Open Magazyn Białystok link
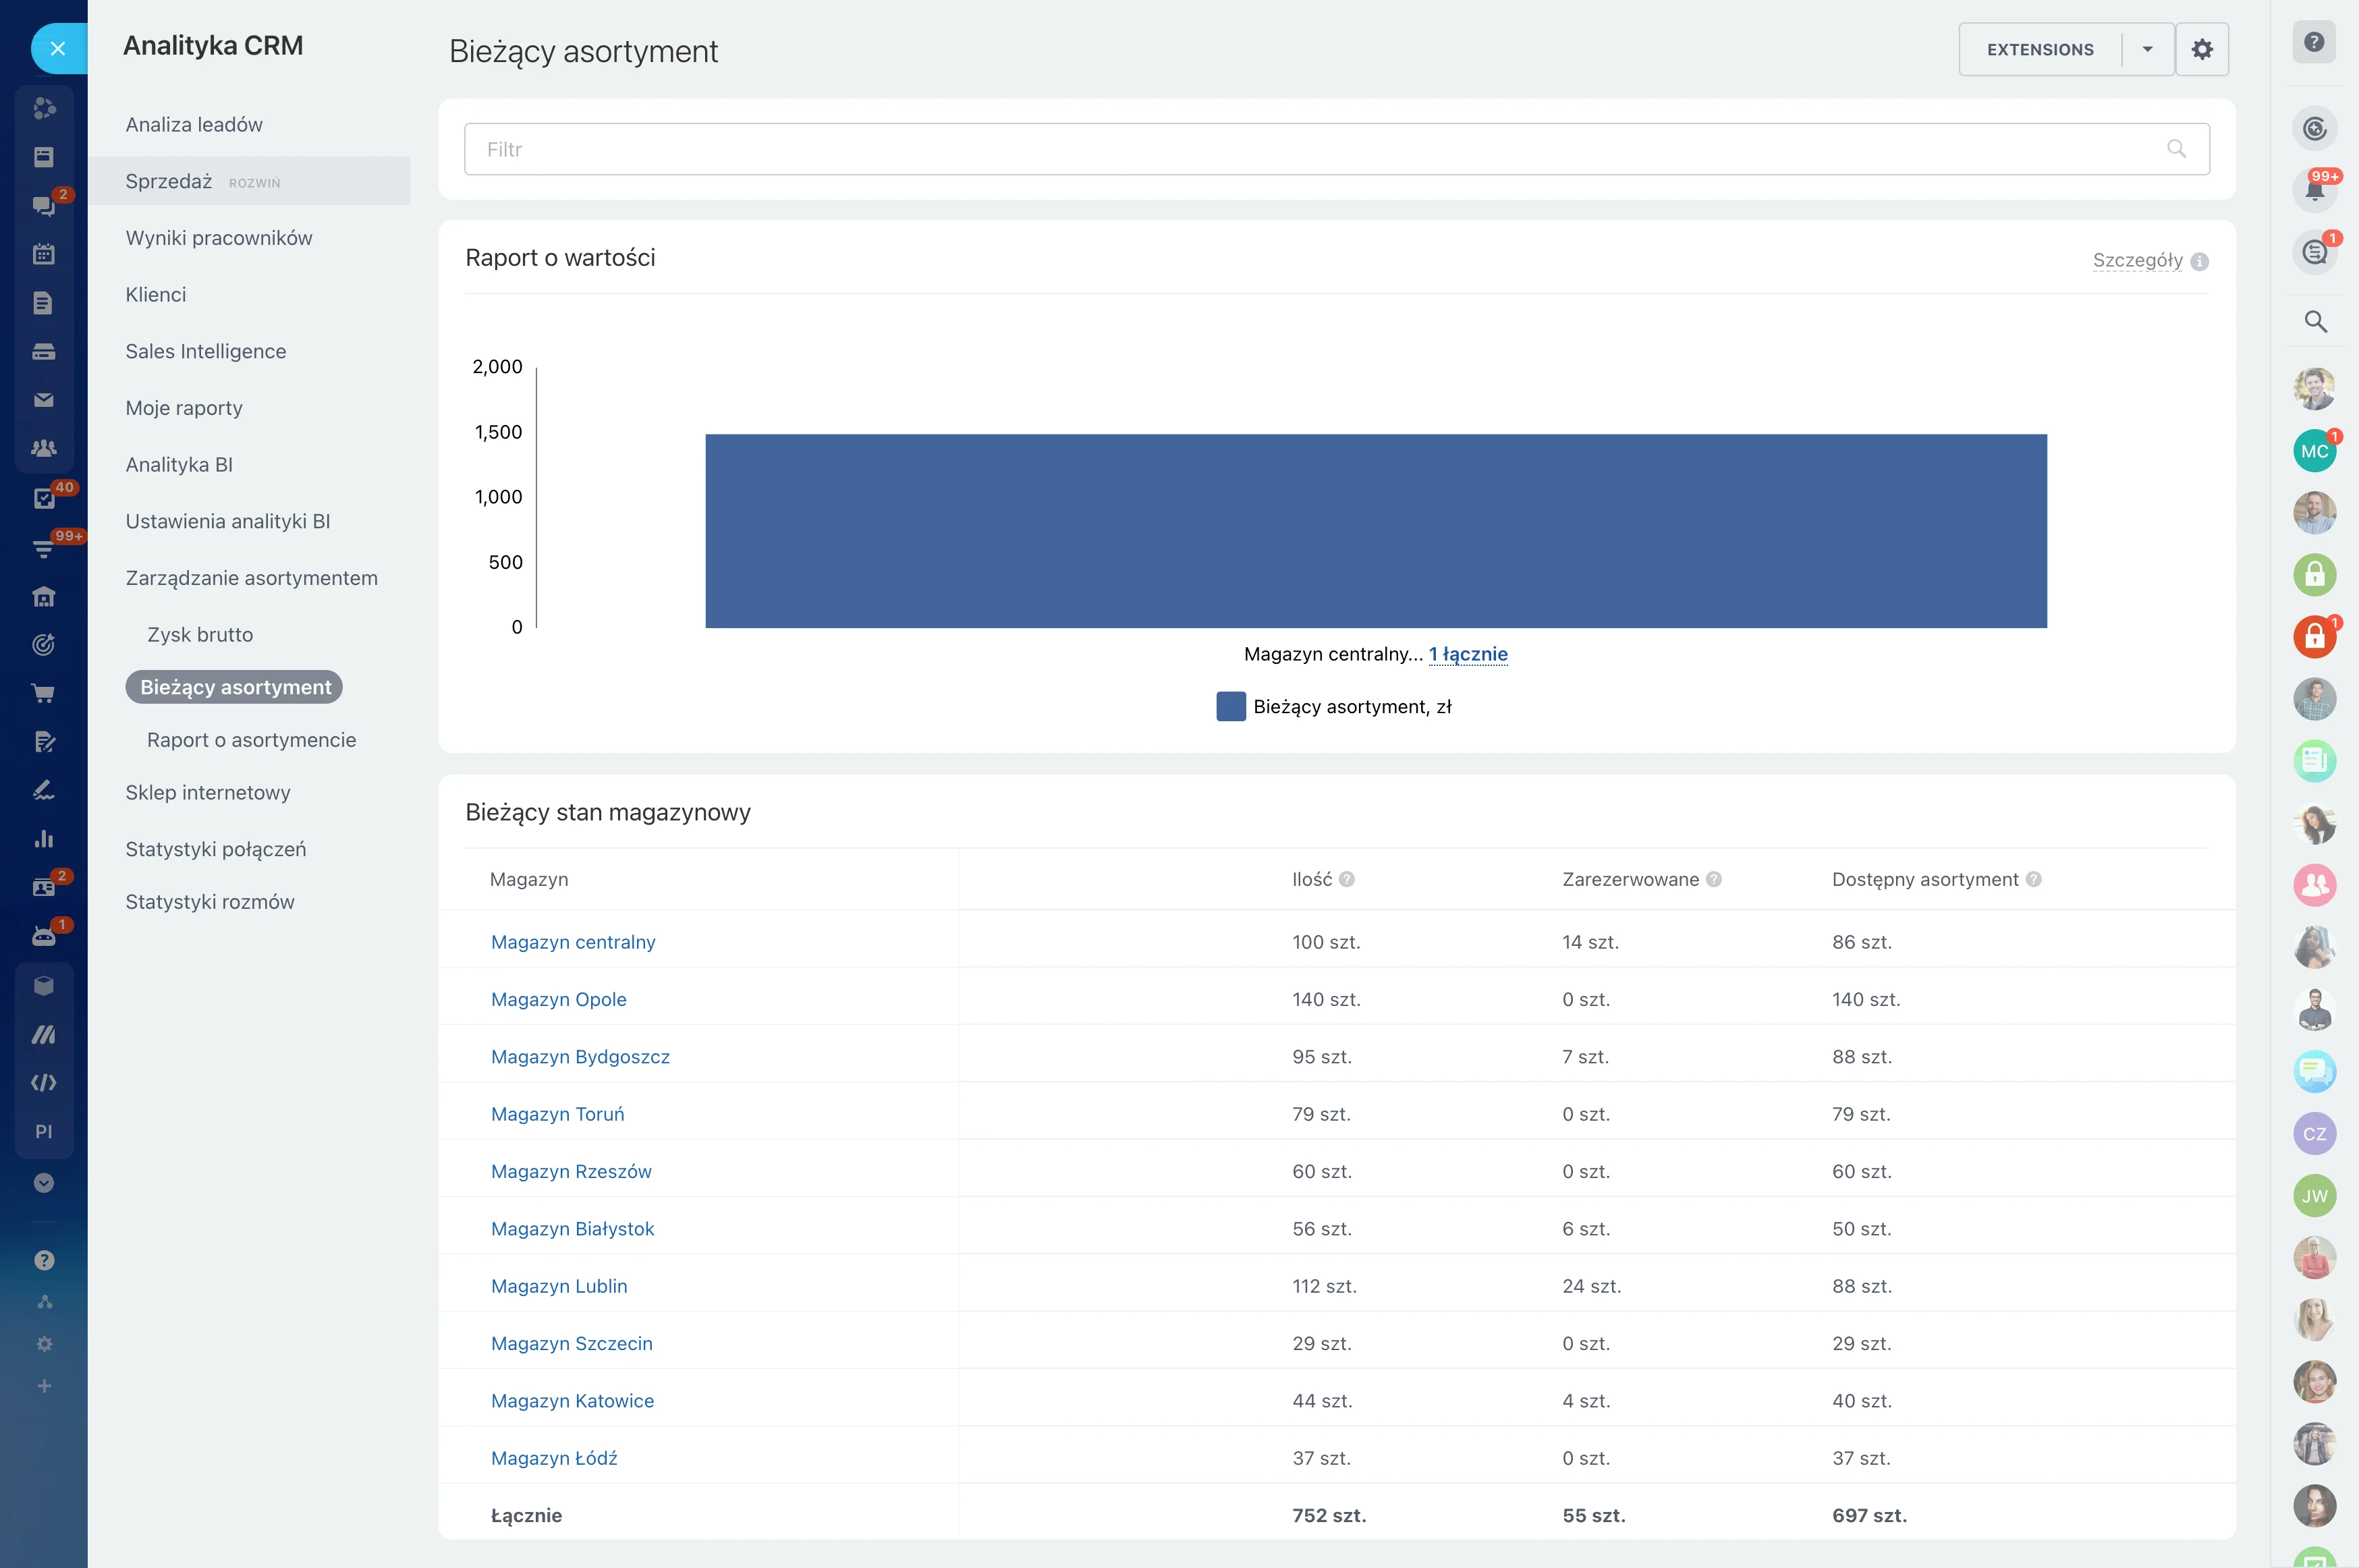 coord(572,1229)
